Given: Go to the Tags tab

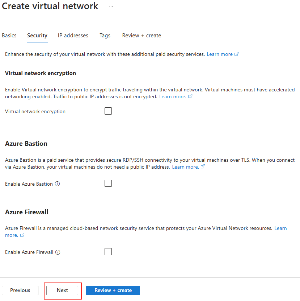Looking at the screenshot, I should pos(105,36).
